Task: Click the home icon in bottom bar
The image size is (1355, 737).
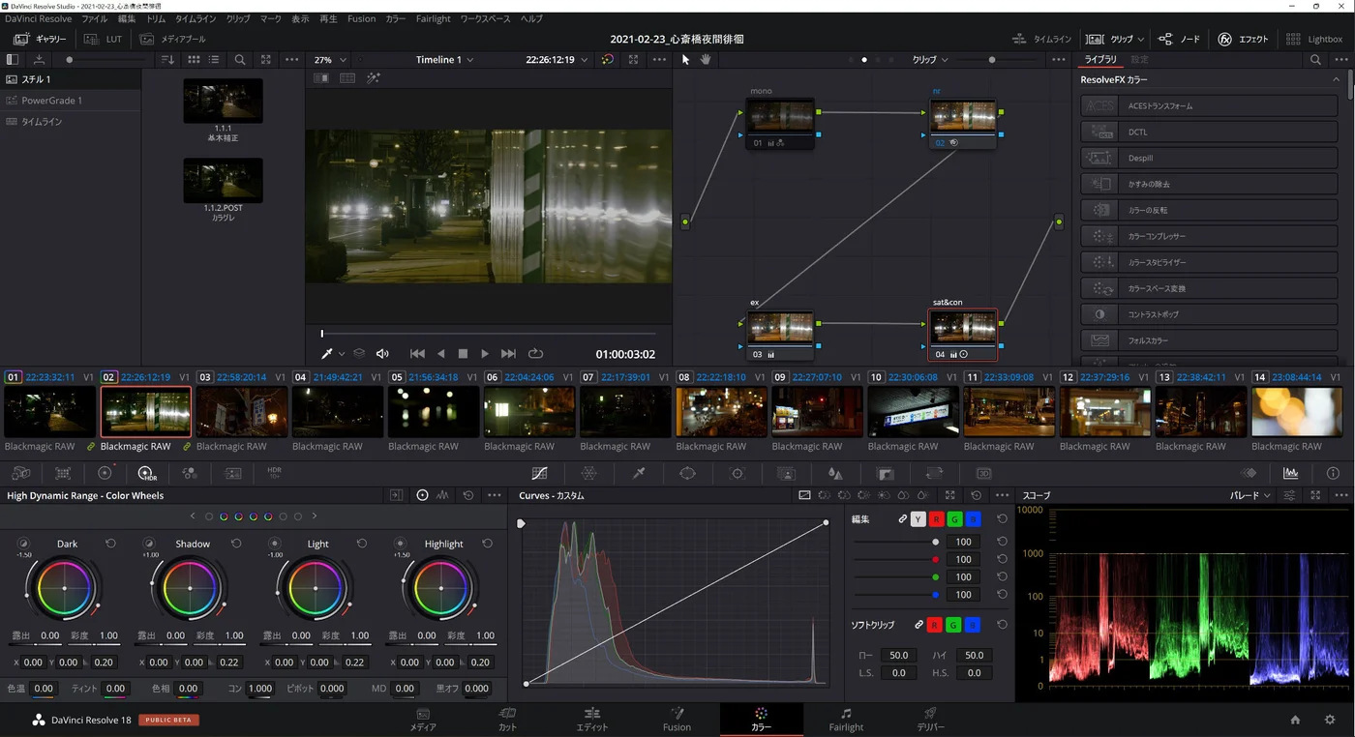Action: [1295, 720]
